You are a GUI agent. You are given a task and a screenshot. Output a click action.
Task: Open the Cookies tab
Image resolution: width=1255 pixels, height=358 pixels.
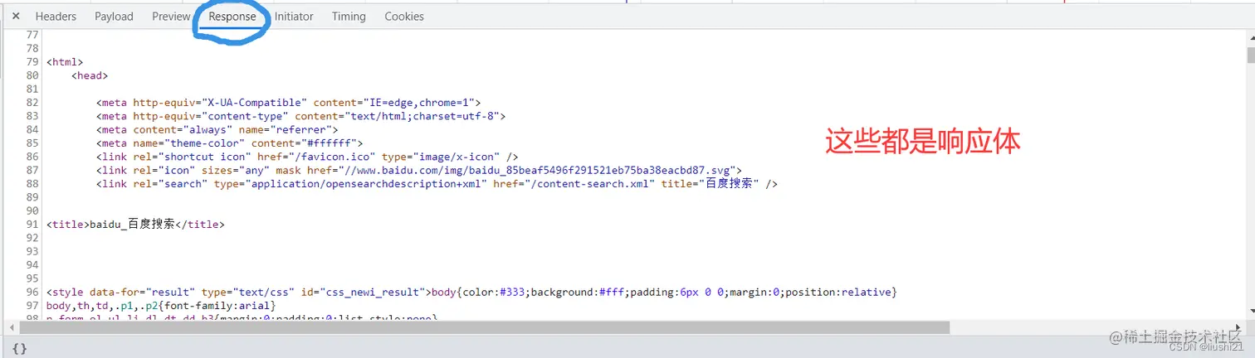coord(404,17)
